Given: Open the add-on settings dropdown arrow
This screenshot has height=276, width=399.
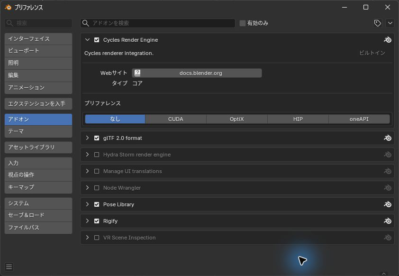Looking at the screenshot, I should [x=390, y=23].
